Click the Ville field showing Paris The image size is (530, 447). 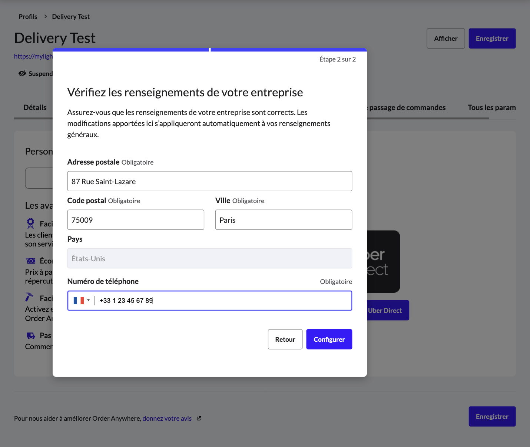(x=284, y=220)
